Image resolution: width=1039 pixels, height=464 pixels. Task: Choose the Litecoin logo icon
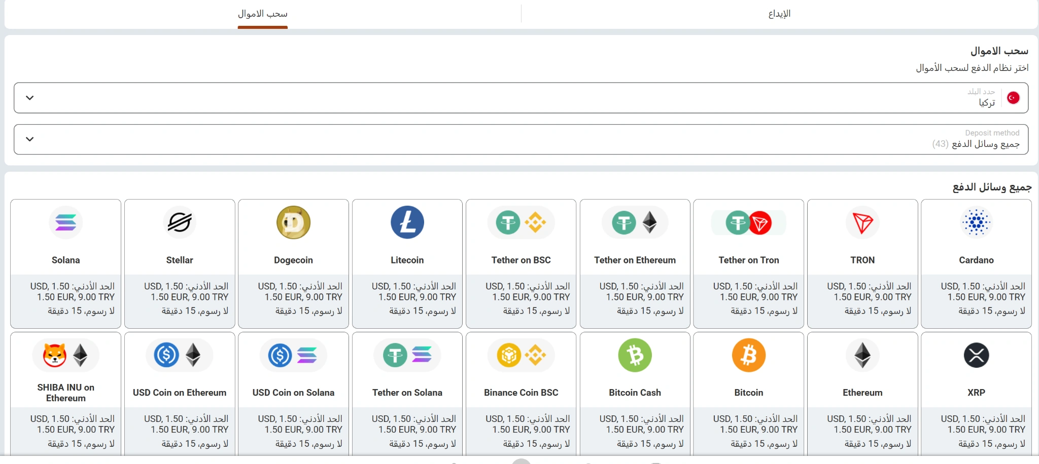[407, 222]
